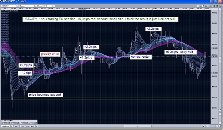Screen dimensions: 223x130
Task: Click the Price Box button
Action: [x=30, y=126]
